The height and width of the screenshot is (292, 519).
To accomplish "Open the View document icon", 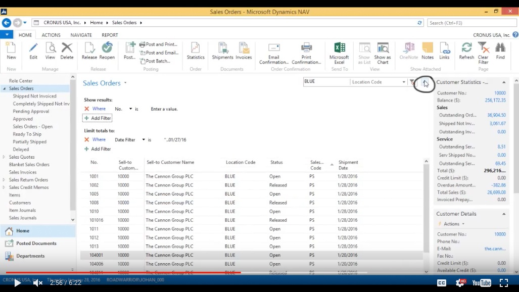I will tap(51, 48).
